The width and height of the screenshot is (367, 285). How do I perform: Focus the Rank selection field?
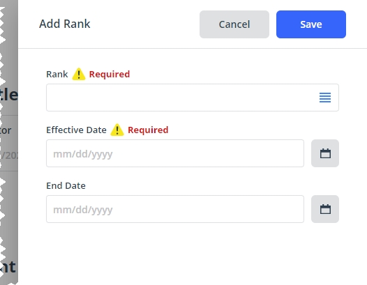[193, 98]
